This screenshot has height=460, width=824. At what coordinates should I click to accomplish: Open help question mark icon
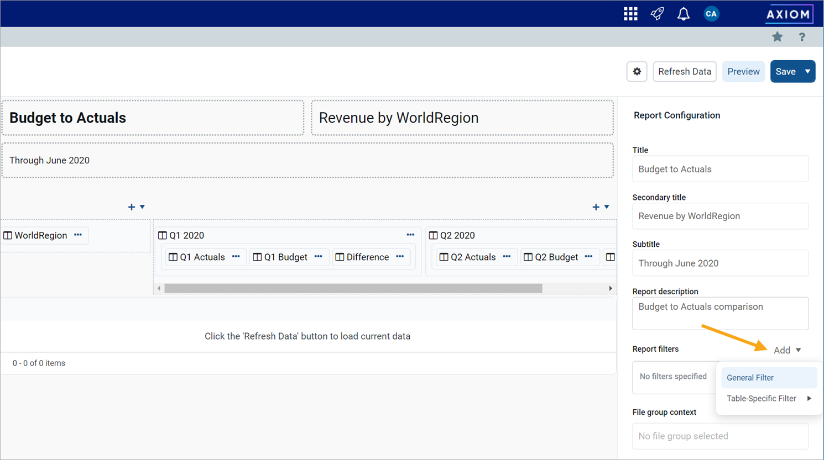click(802, 37)
